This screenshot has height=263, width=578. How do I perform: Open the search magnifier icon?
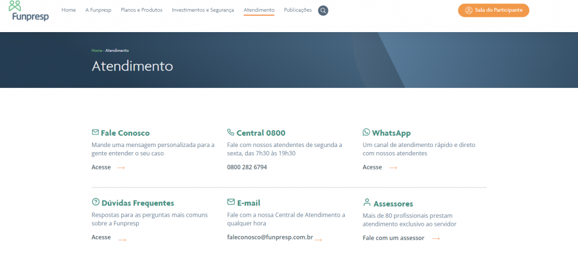tap(323, 11)
